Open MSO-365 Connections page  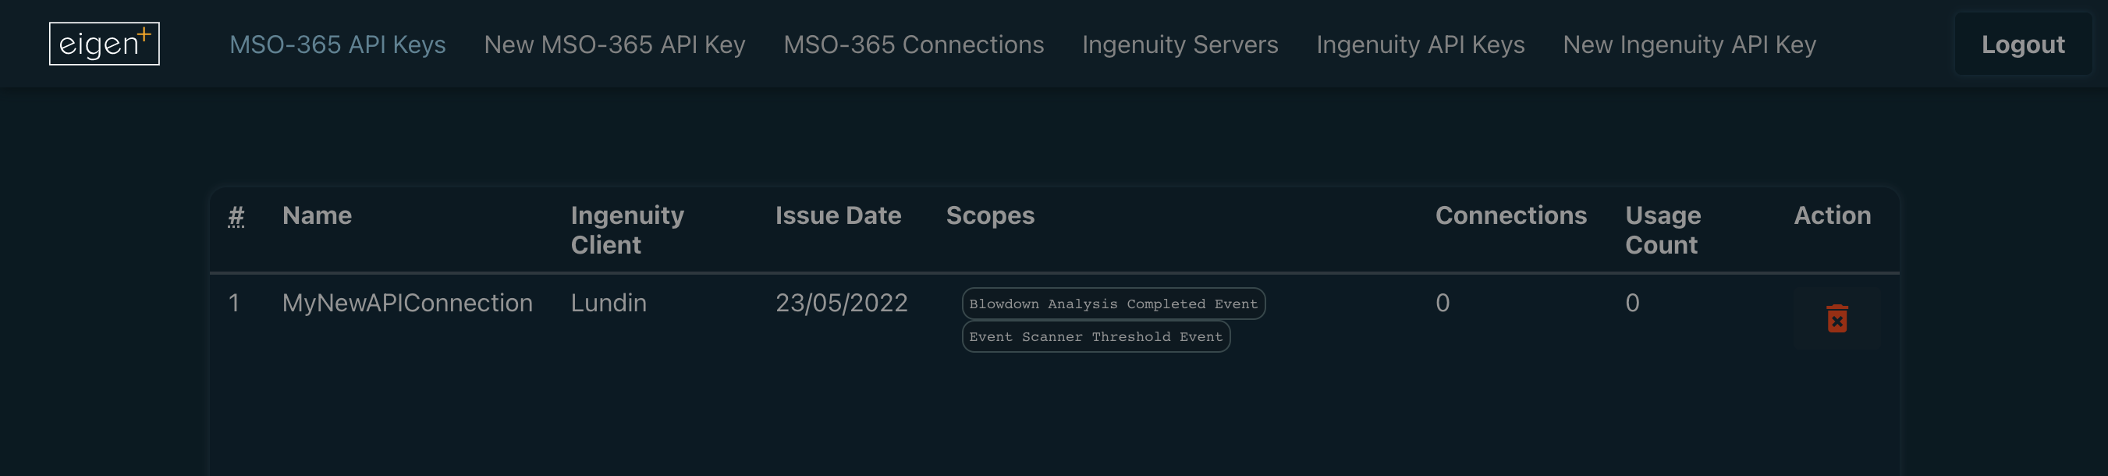914,44
